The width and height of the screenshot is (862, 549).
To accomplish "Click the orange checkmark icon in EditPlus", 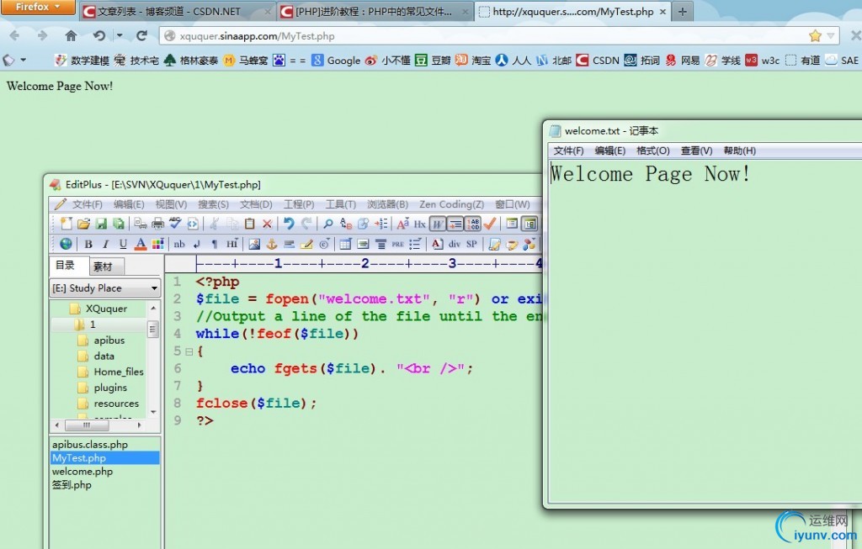I will 490,224.
